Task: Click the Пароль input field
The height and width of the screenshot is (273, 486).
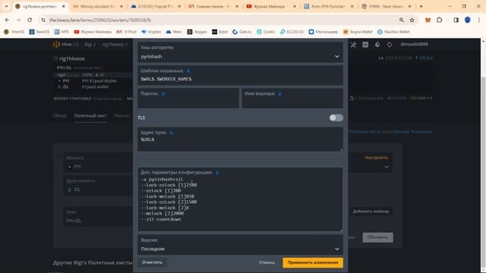Action: [x=188, y=98]
